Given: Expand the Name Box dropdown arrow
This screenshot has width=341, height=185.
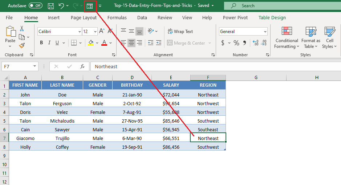Looking at the screenshot, I should pyautogui.click(x=34, y=66).
